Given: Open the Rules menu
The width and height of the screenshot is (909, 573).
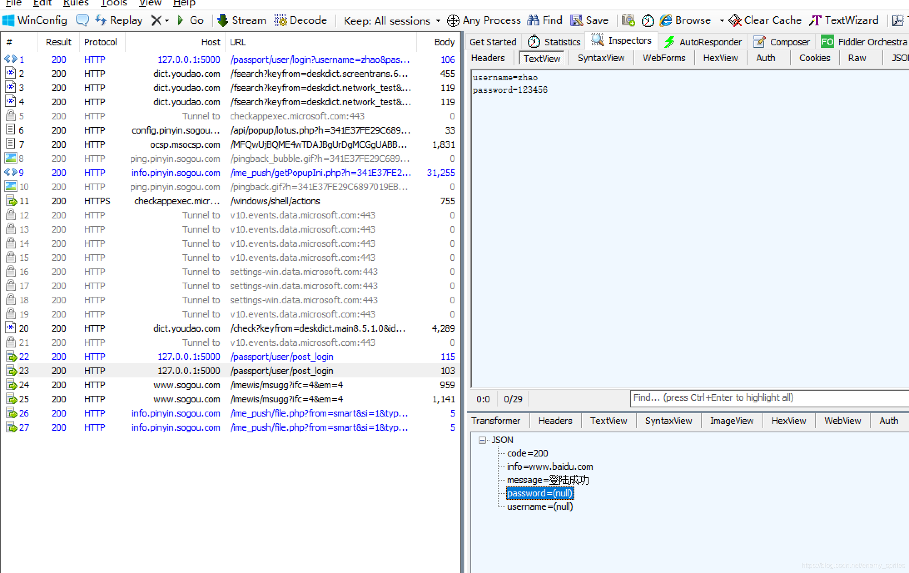Looking at the screenshot, I should tap(76, 3).
